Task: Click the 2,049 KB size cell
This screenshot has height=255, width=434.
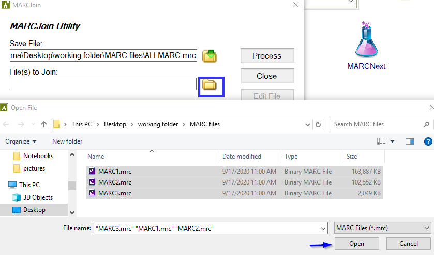Action: click(x=369, y=193)
